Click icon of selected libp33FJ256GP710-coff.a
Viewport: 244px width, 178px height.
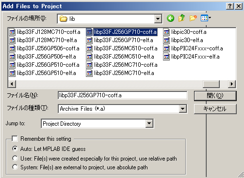89,32
